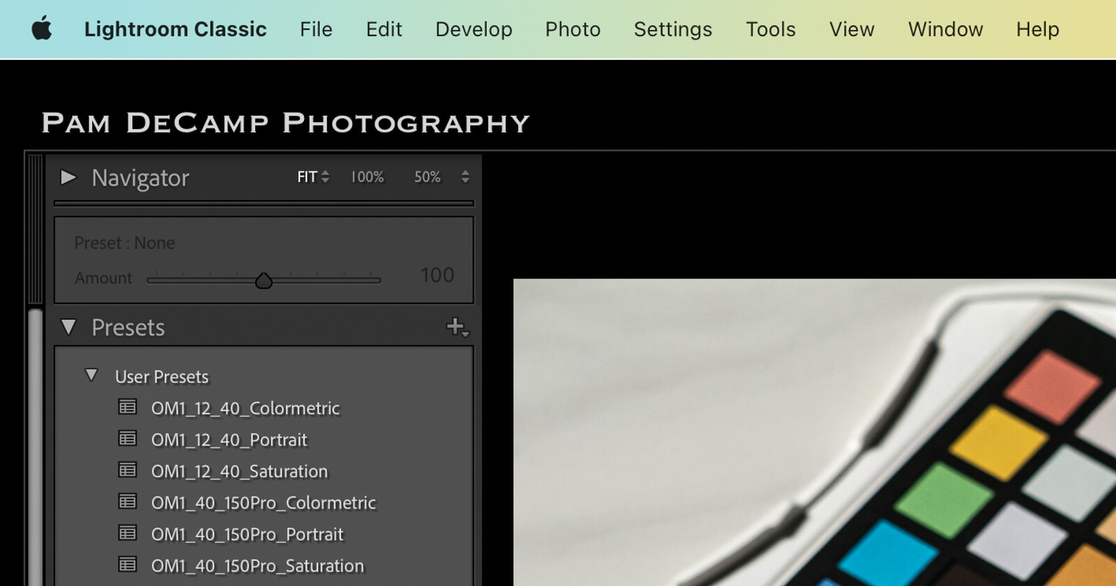Screen dimensions: 1116x586
Task: Click the color checker photo preview
Action: (x=814, y=433)
